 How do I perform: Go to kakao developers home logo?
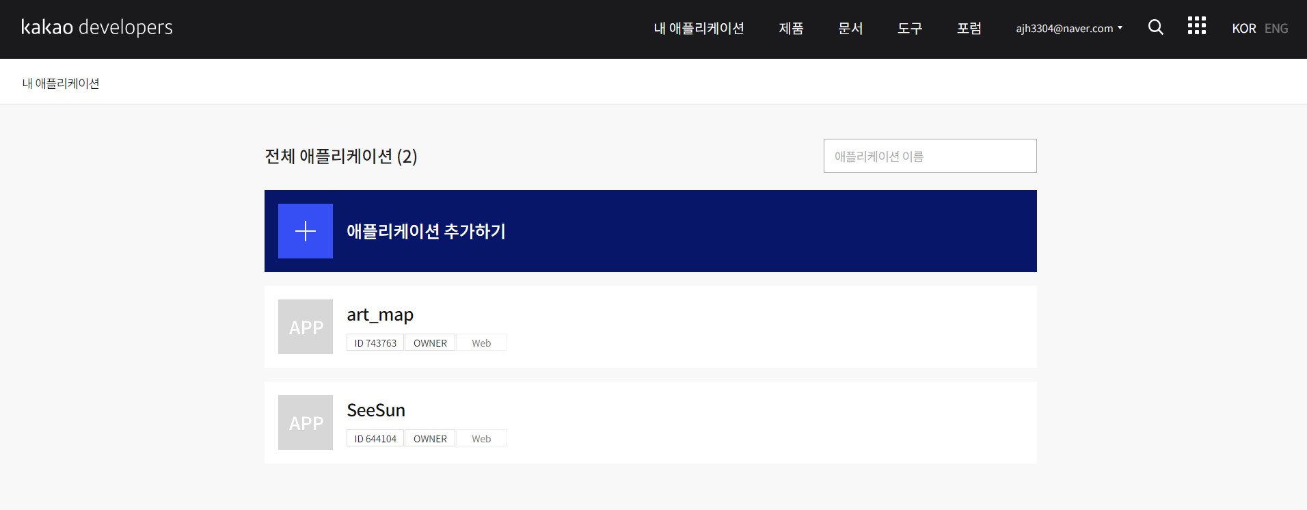(97, 27)
